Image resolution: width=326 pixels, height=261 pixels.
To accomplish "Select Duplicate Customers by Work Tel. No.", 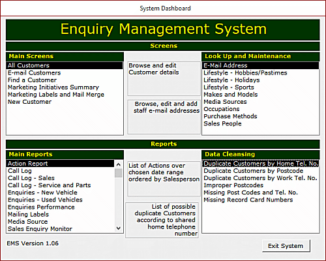I will (260, 178).
